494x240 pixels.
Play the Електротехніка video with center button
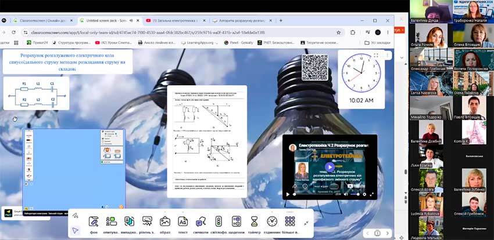click(330, 167)
